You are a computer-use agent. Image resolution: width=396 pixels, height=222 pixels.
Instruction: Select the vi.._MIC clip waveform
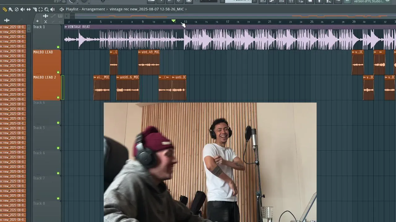pos(102,90)
